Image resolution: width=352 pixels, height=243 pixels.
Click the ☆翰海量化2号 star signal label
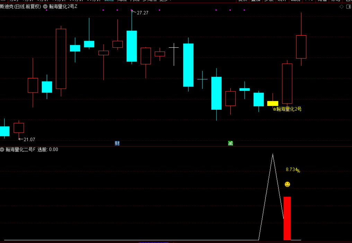click(x=287, y=109)
